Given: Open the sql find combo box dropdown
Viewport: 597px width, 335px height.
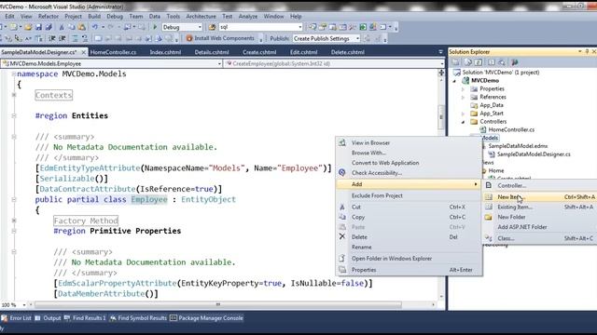Looking at the screenshot, I should tap(300, 27).
